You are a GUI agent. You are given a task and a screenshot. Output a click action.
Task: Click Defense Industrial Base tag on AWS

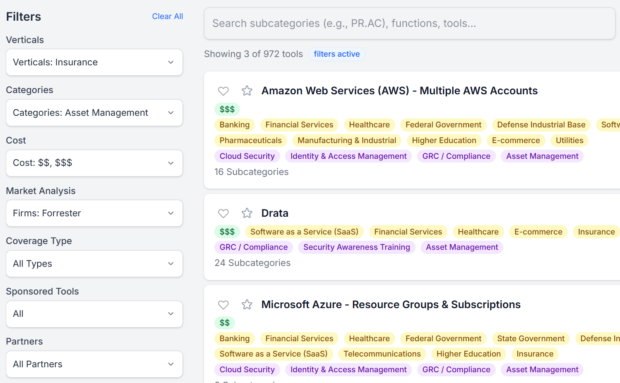pos(541,125)
